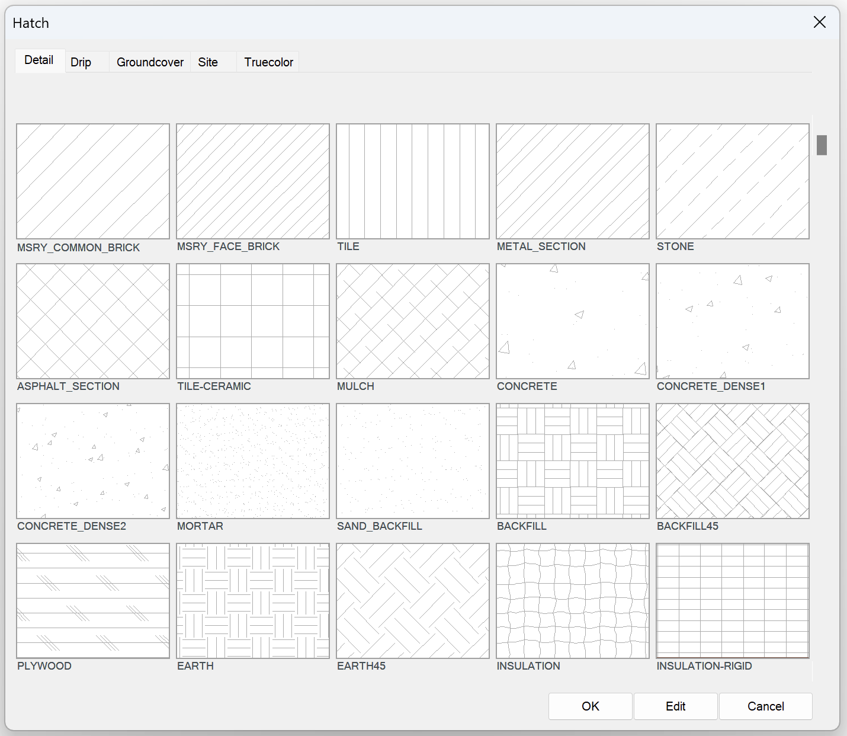Switch to the Groundcover tab
The image size is (847, 736).
(150, 62)
